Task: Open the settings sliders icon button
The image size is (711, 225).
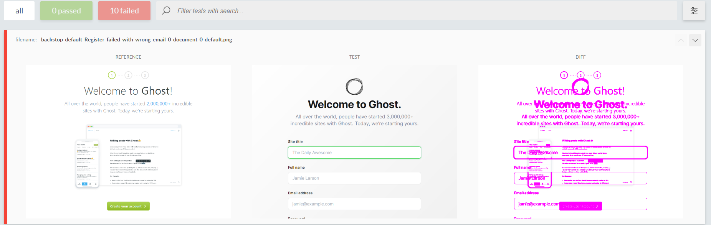Action: pos(694,11)
